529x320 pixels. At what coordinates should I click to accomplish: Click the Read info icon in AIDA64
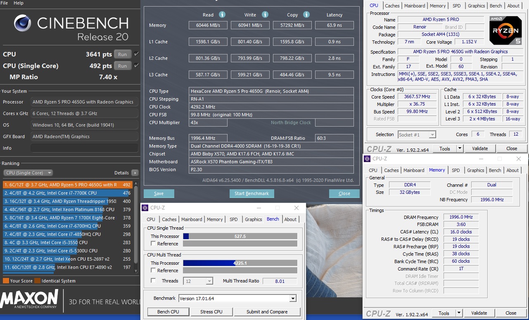tap(222, 14)
